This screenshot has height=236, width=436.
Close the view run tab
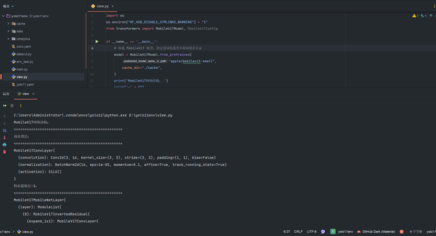click(x=33, y=94)
